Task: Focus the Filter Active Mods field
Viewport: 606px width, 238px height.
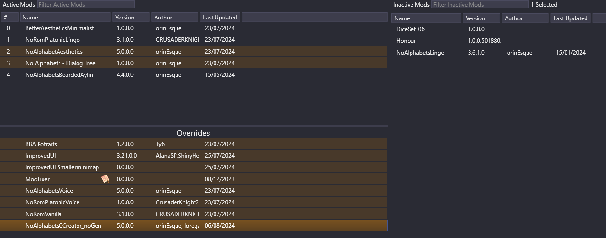Action: pos(86,5)
